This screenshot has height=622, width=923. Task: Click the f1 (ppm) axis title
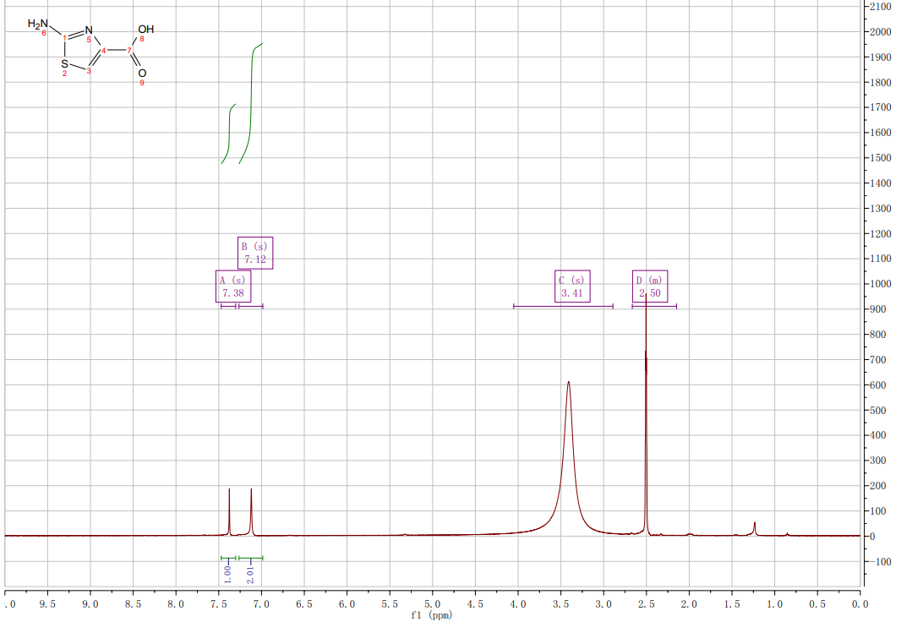(x=431, y=615)
